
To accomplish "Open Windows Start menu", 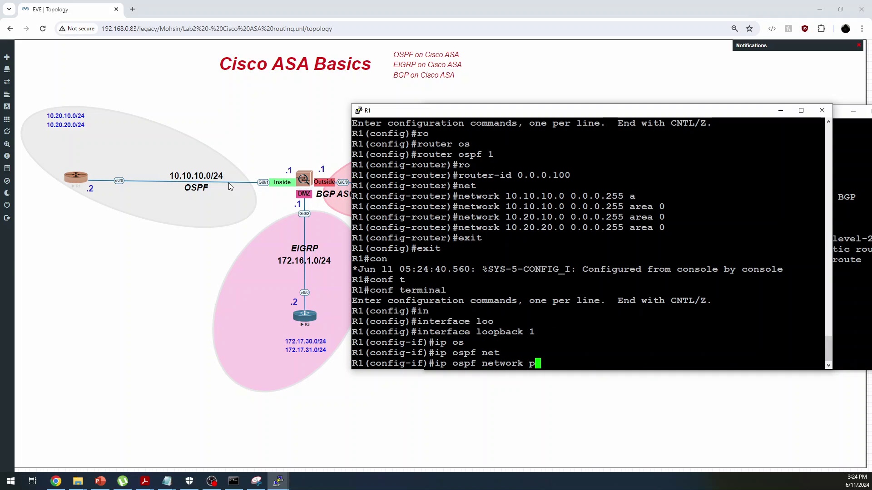I will (x=11, y=481).
